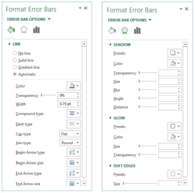Increase Shadow Distance with up spinner
The width and height of the screenshot is (195, 193).
[179, 105]
